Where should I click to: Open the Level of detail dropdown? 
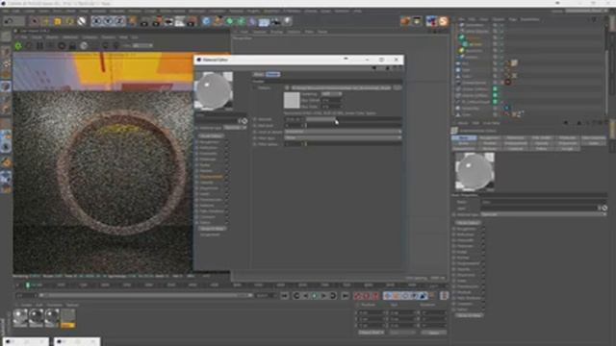[343, 132]
